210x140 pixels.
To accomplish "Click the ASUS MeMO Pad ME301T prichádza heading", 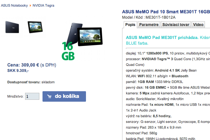I will click(162, 38).
